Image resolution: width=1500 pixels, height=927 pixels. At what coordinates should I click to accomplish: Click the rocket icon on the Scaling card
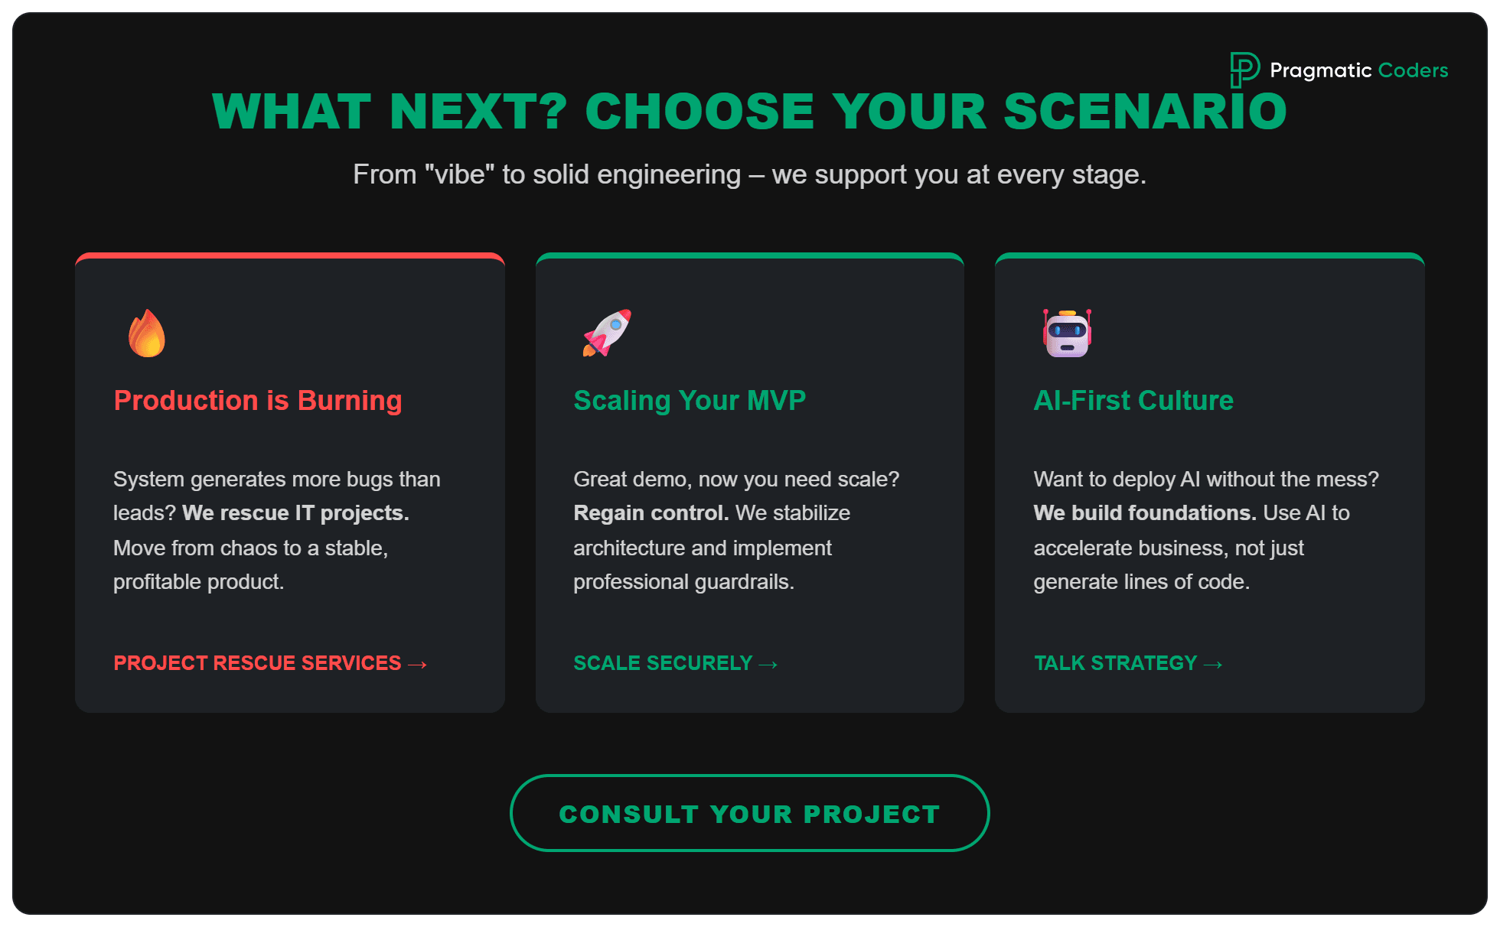coord(607,332)
